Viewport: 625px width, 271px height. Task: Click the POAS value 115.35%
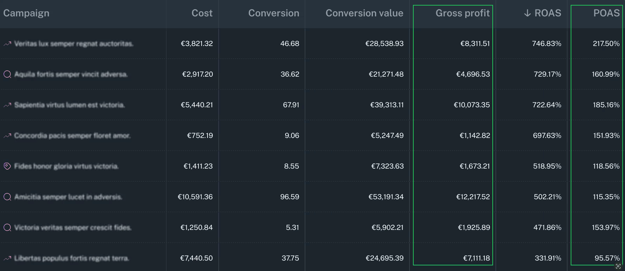point(606,197)
